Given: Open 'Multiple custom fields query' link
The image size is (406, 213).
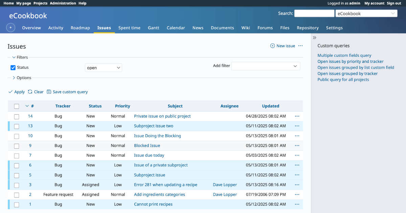Looking at the screenshot, I should point(344,55).
